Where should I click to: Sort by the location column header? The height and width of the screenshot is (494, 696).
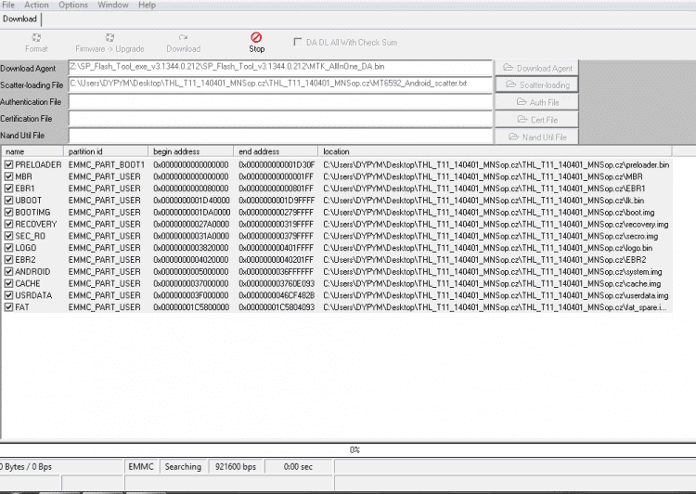point(495,151)
